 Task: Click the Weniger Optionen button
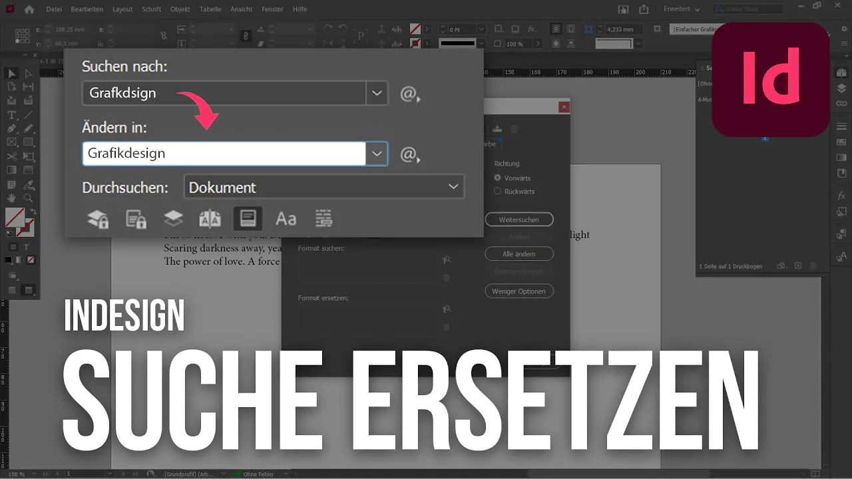519,291
